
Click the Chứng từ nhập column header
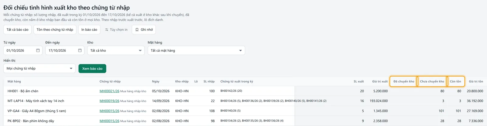point(110,81)
